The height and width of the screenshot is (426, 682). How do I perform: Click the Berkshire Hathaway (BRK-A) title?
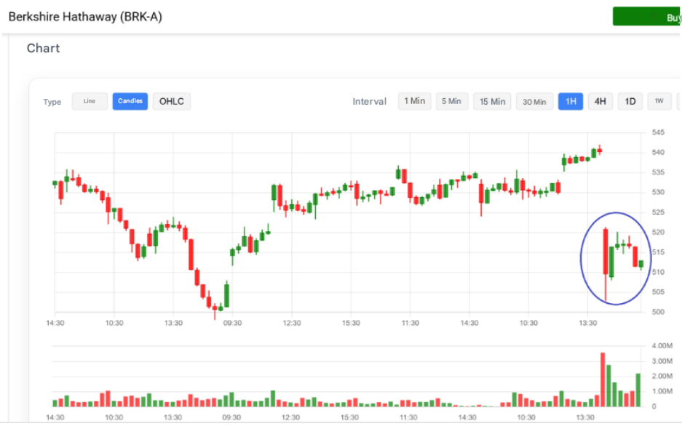coord(85,16)
